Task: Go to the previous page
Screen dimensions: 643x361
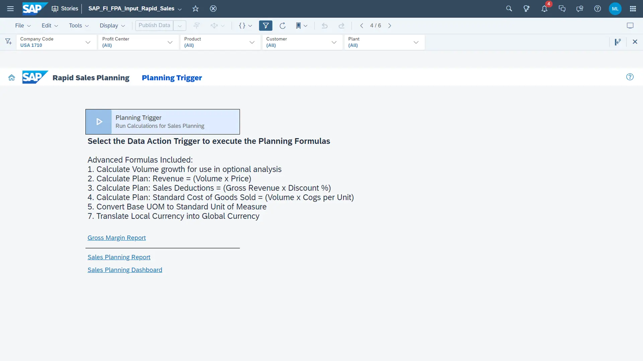Action: point(361,25)
